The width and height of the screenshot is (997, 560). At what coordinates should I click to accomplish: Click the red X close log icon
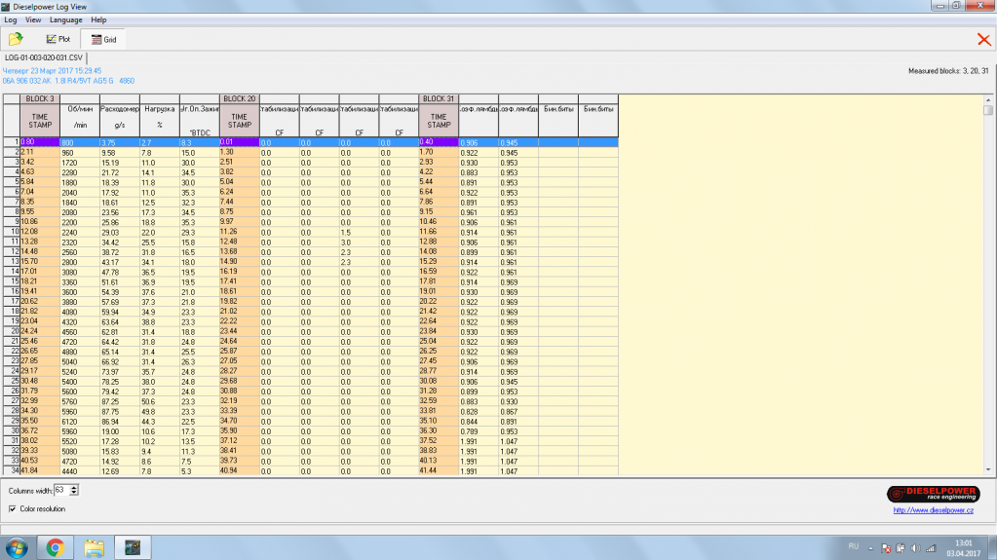pyautogui.click(x=983, y=39)
